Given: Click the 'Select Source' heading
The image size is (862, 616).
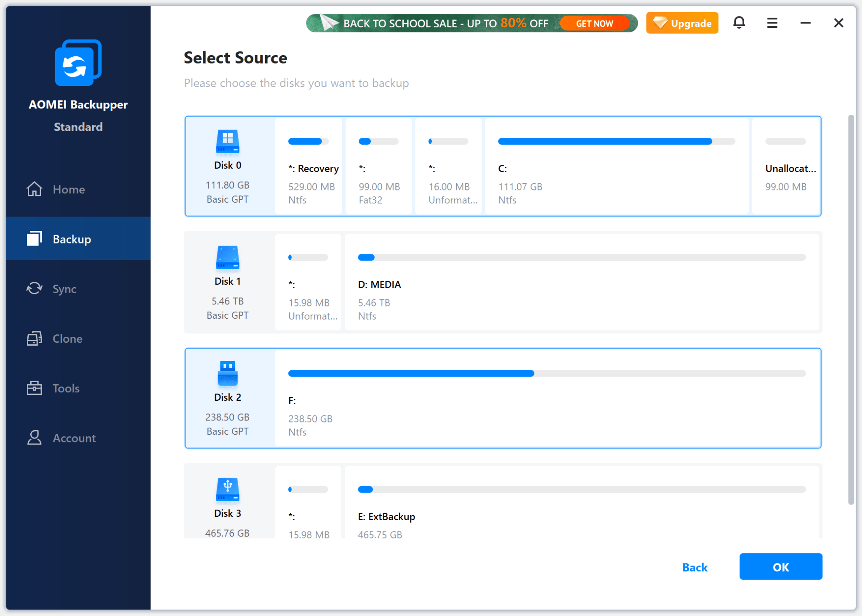Looking at the screenshot, I should 235,58.
